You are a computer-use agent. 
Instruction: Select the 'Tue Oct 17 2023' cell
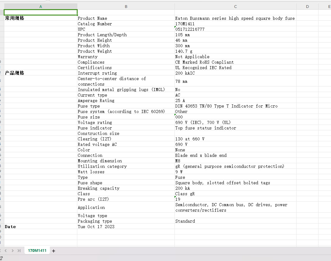point(126,227)
